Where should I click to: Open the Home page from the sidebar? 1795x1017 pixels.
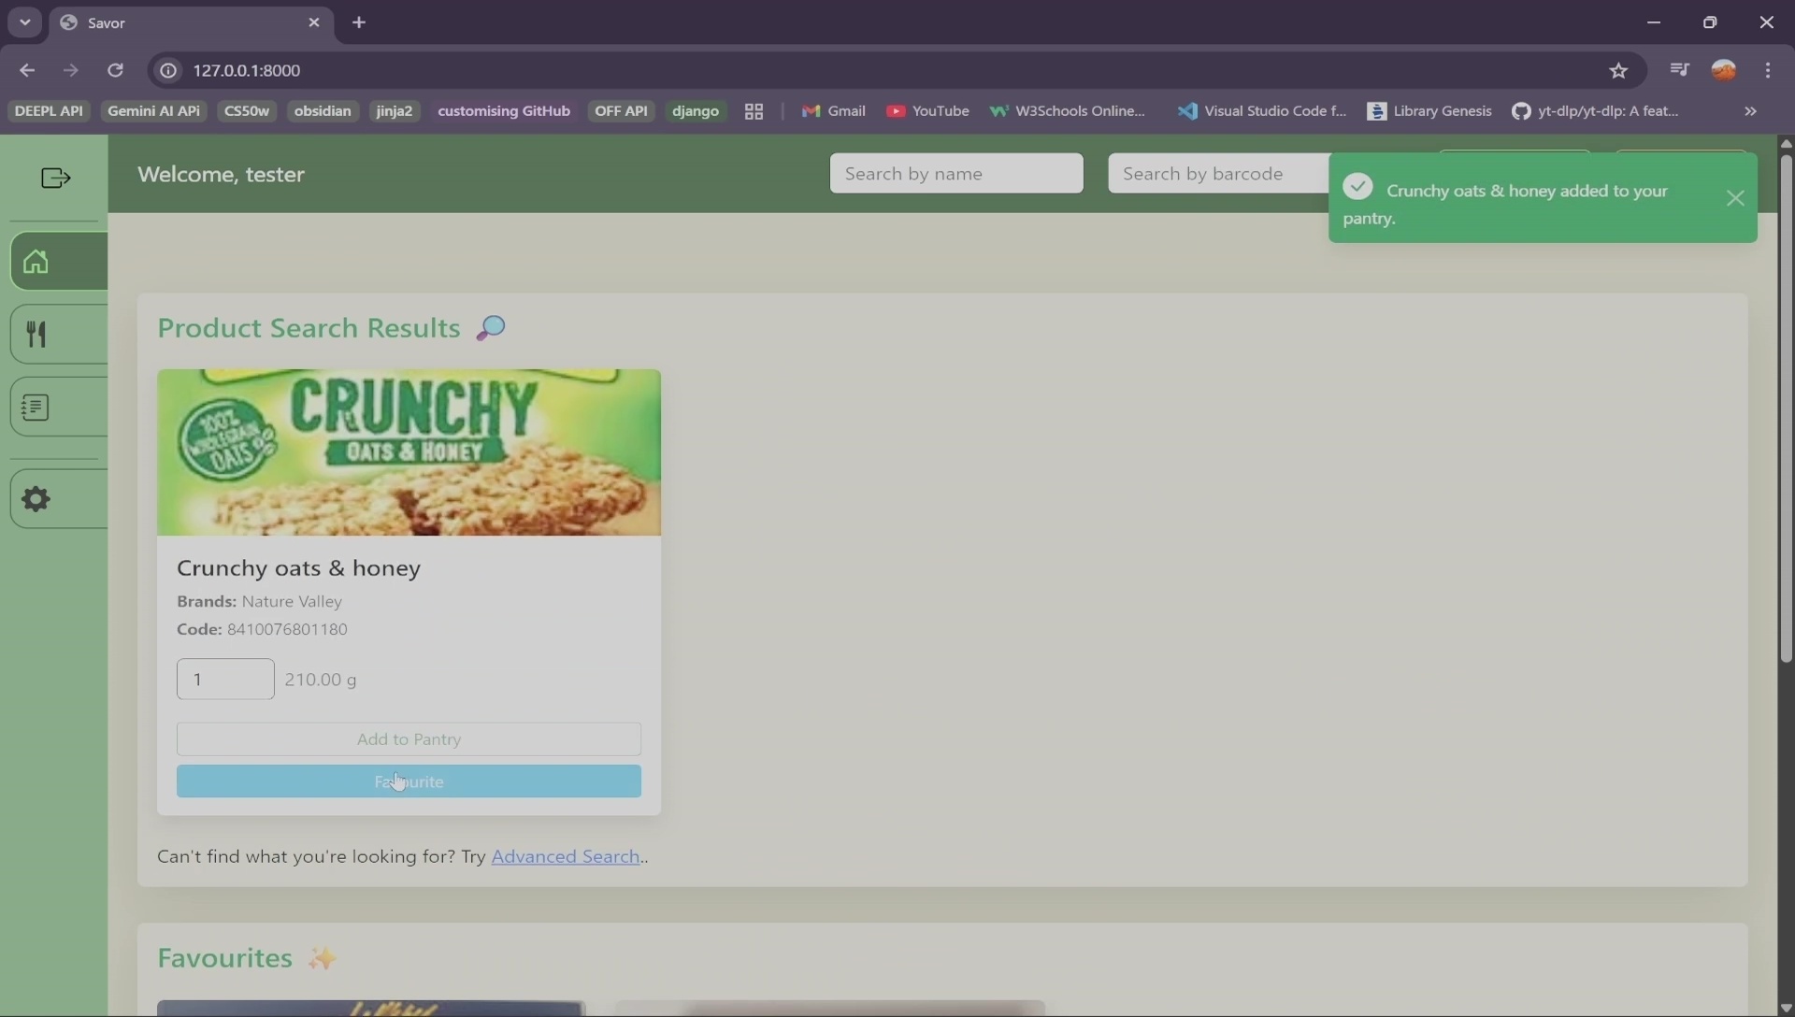(58, 261)
